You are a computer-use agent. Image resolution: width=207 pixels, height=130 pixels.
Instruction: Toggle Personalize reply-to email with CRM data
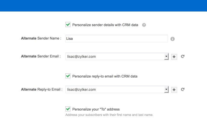[x=68, y=76]
